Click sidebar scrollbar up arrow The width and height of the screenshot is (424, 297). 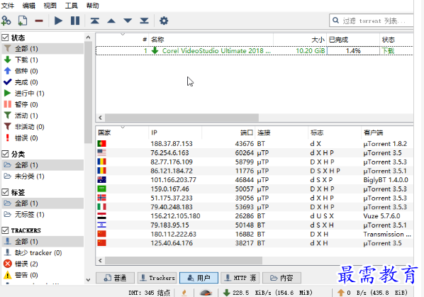[x=88, y=38]
